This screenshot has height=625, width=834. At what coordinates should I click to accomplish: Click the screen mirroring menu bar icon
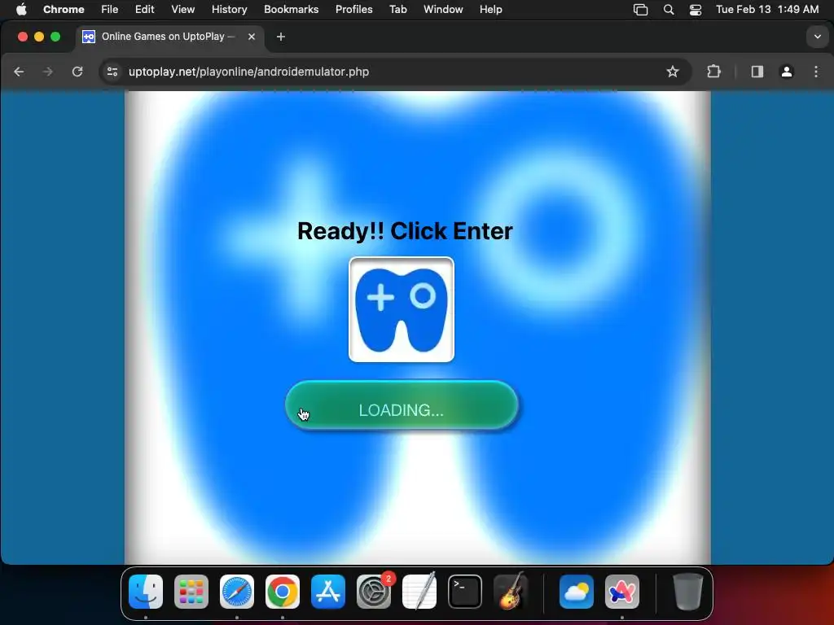[x=640, y=10]
